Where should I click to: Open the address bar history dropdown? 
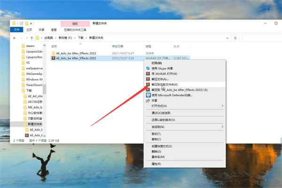227,38
